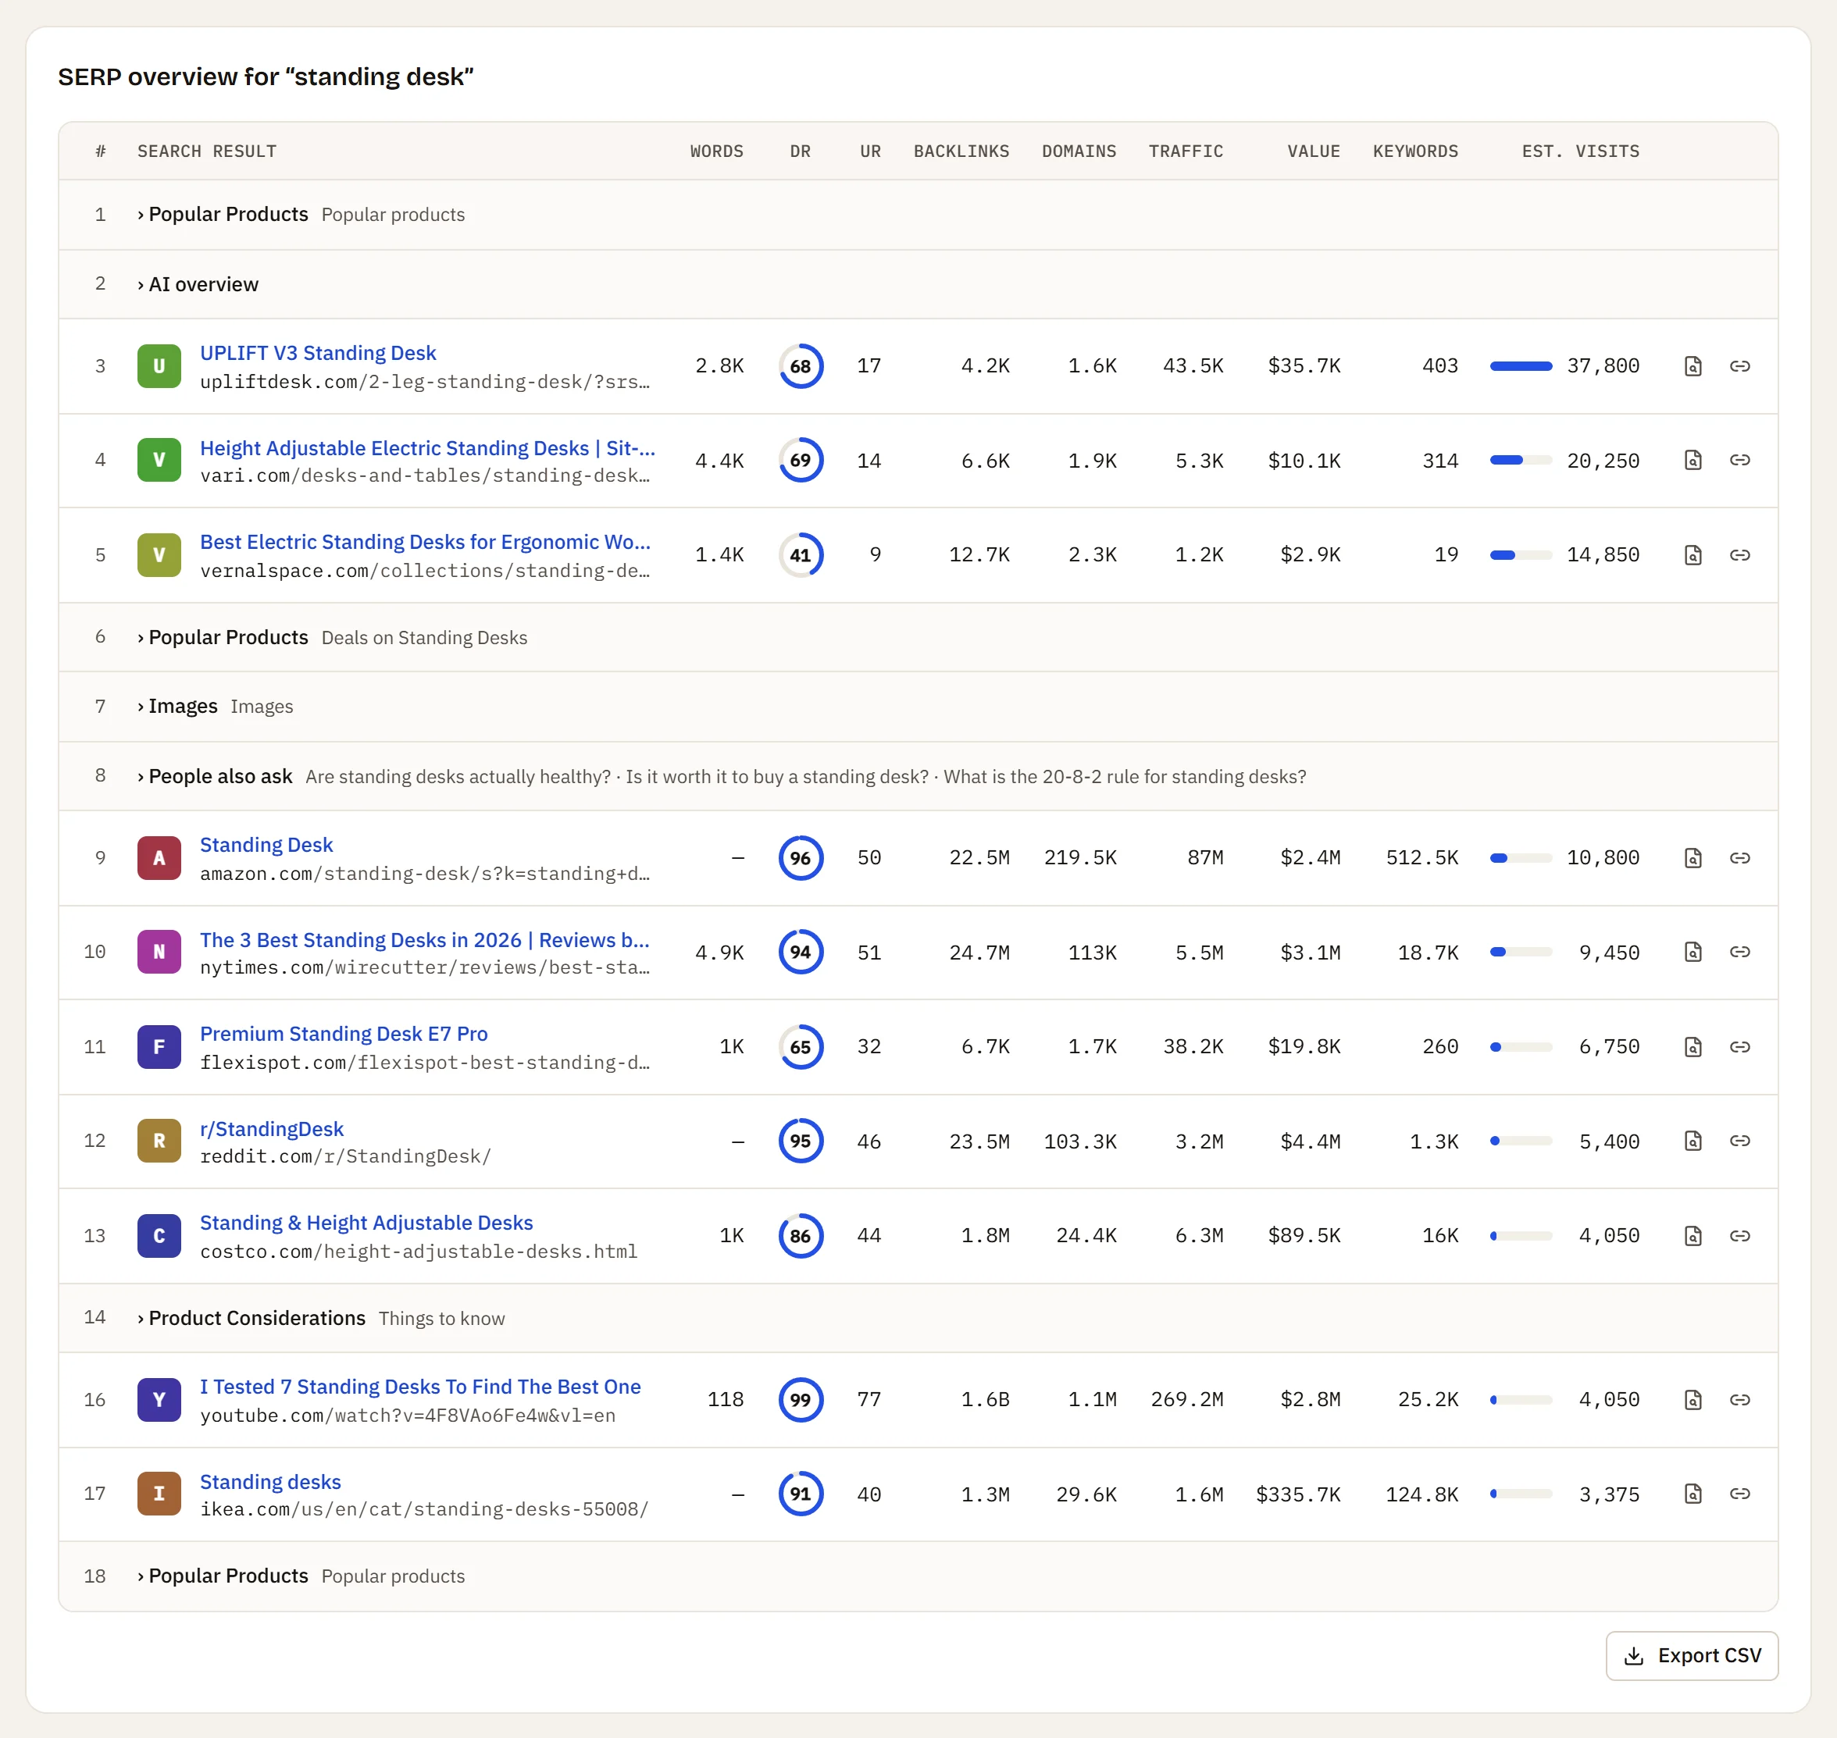Open r/StandingDesk result link
The image size is (1837, 1738).
pos(272,1129)
